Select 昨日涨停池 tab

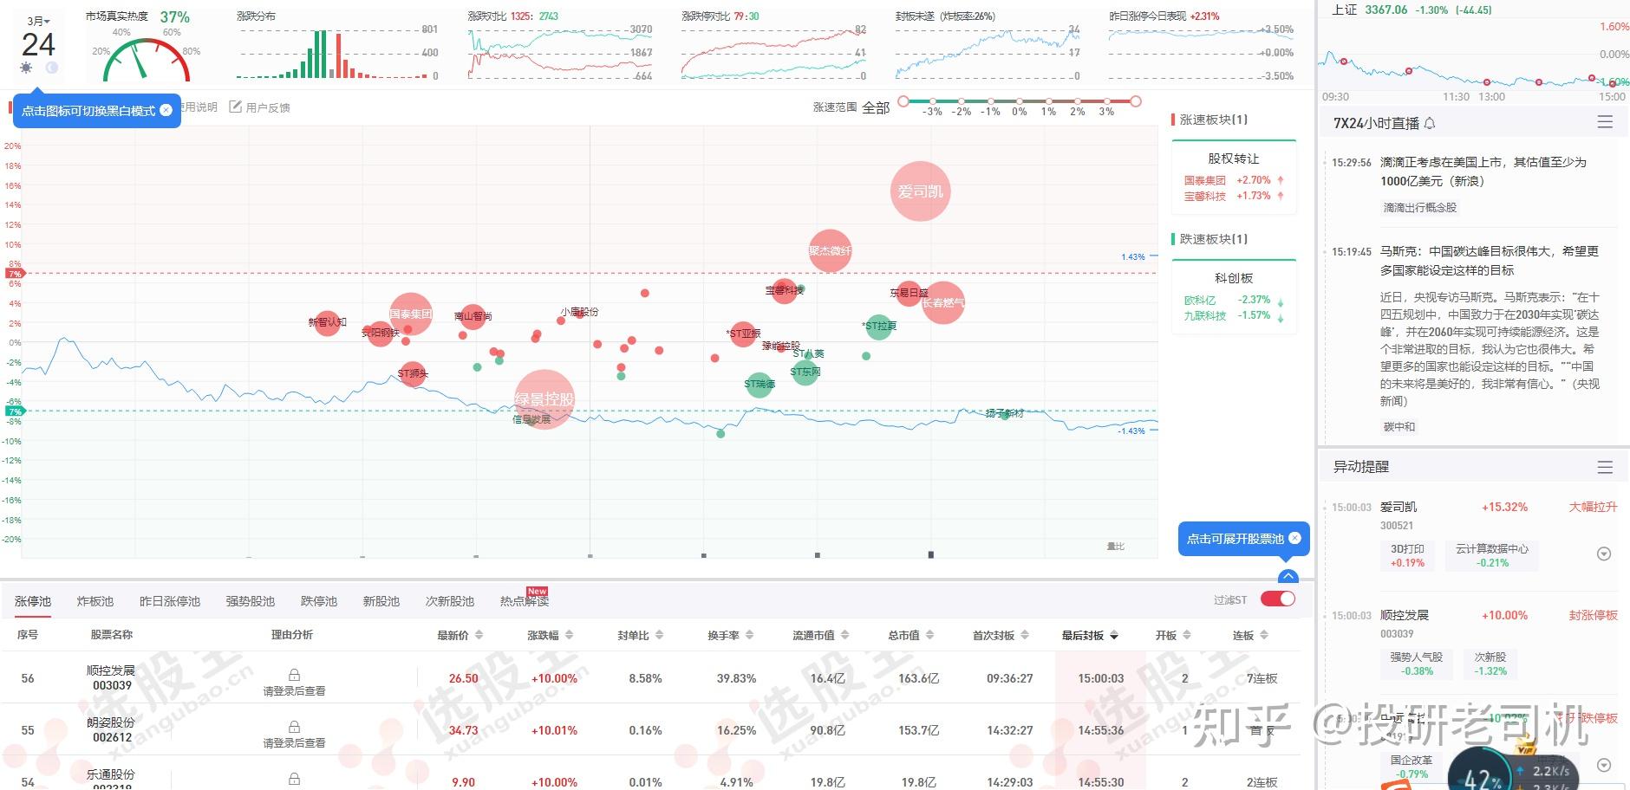170,600
